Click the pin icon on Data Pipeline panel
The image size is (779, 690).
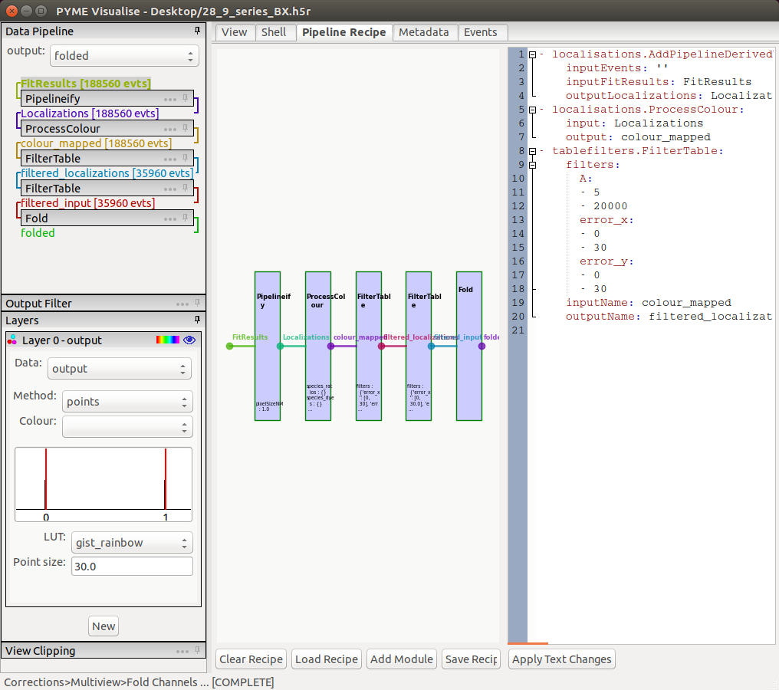(x=196, y=31)
